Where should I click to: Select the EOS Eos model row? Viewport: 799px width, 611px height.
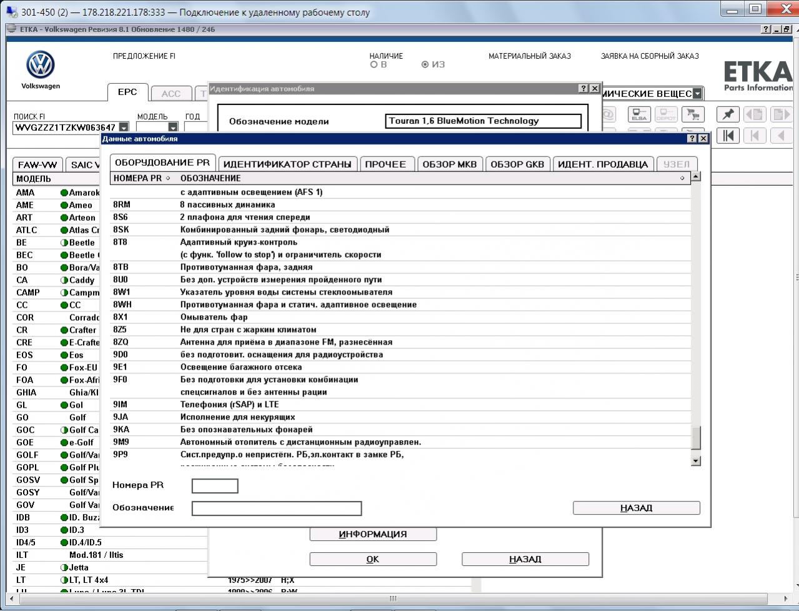pyautogui.click(x=57, y=355)
